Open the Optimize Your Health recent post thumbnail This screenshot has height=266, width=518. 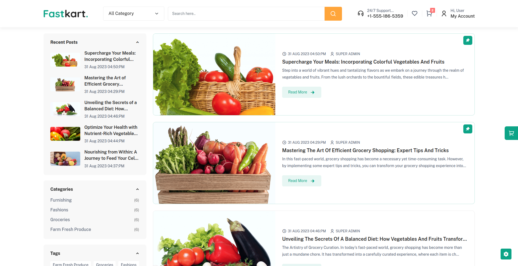65,134
